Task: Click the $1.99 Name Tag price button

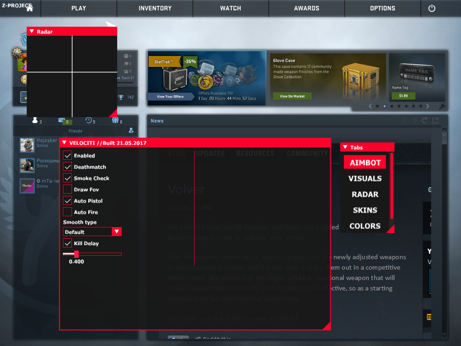Action: (x=404, y=96)
